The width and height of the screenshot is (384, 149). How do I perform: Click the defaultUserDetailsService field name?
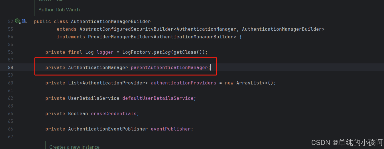[158, 98]
